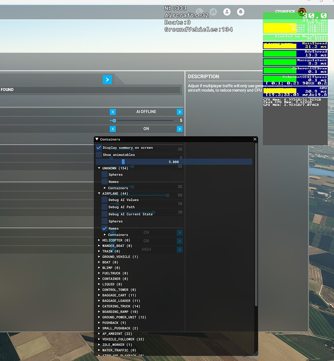Expand the CATERING_TRUCK (14) node
The height and width of the screenshot is (361, 334).
coord(99,306)
